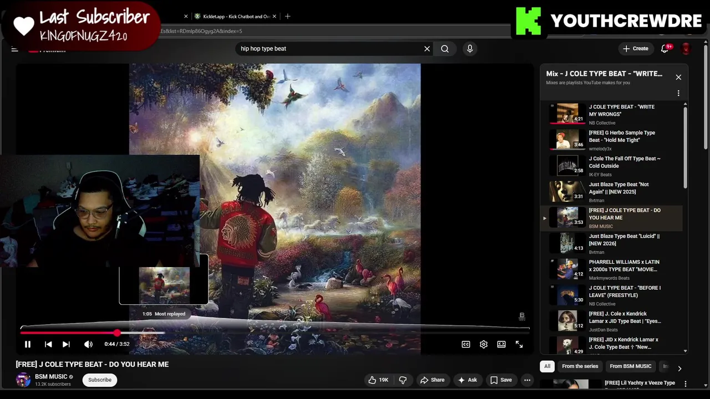
Task: Select JID x Kendrick Lamar New type beat
Action: click(610, 345)
